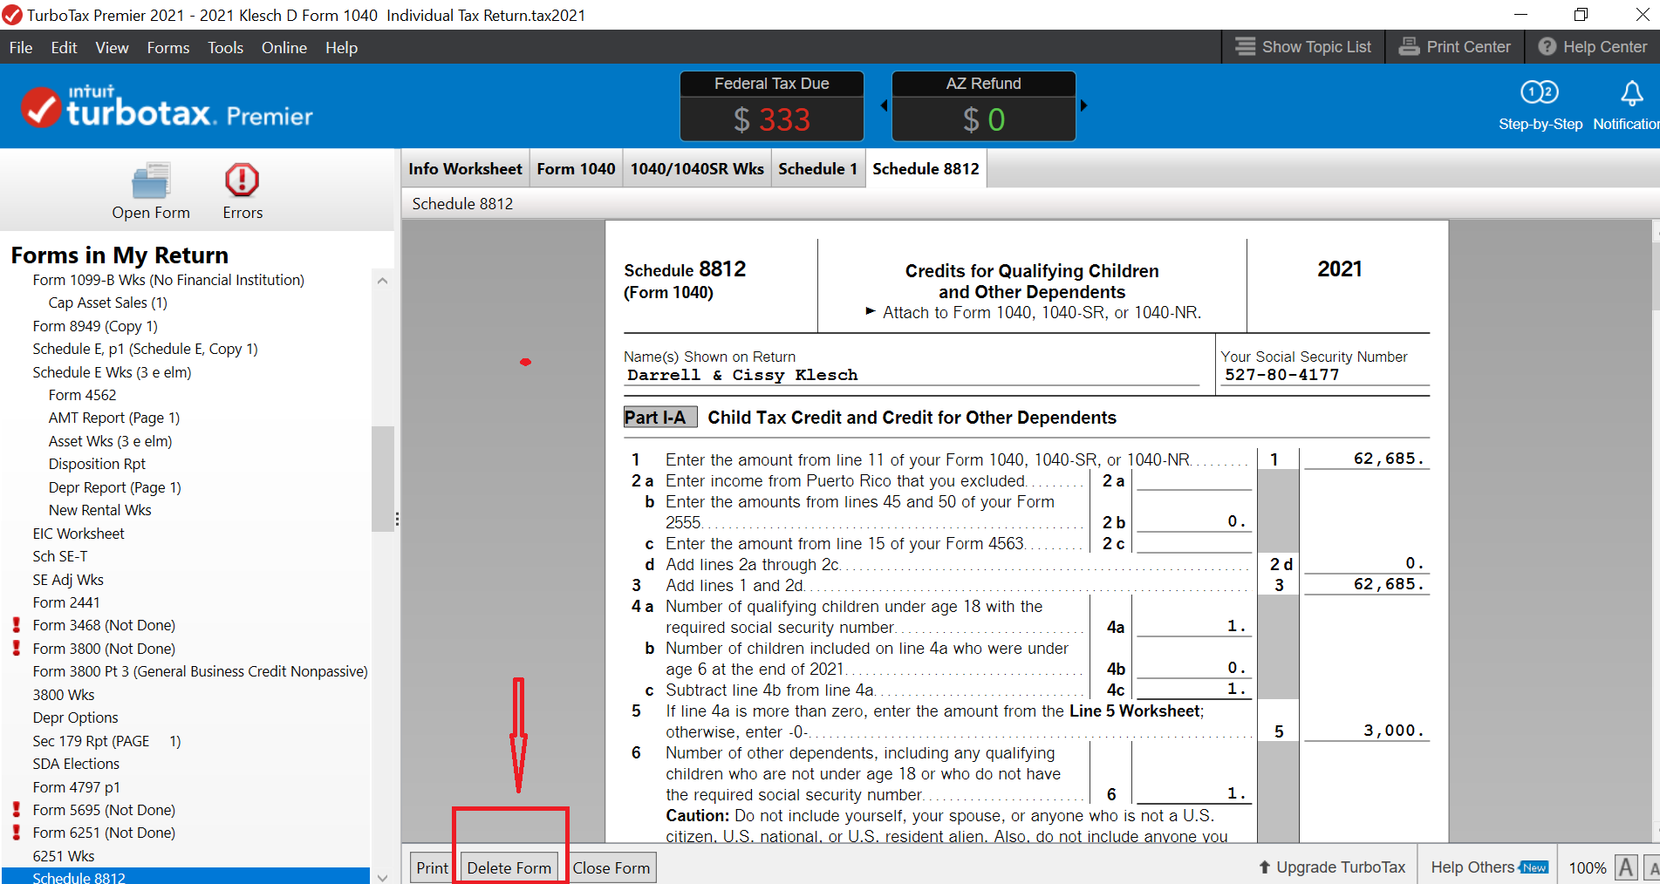Screen dimensions: 1660x884
Task: Click the line 2a input field
Action: point(1194,480)
